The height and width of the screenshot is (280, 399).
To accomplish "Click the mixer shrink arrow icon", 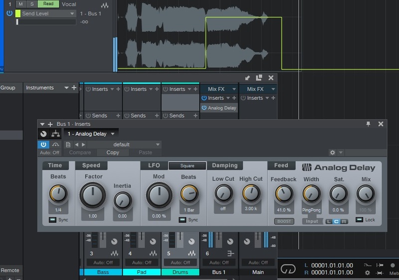I will click(x=247, y=78).
